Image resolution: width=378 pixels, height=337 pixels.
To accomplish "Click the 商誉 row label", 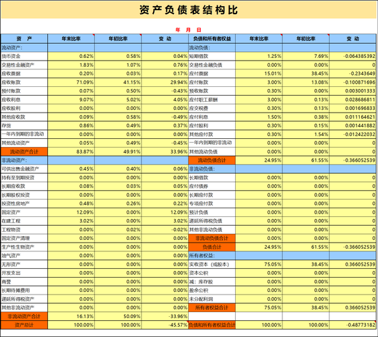I will pyautogui.click(x=24, y=282).
